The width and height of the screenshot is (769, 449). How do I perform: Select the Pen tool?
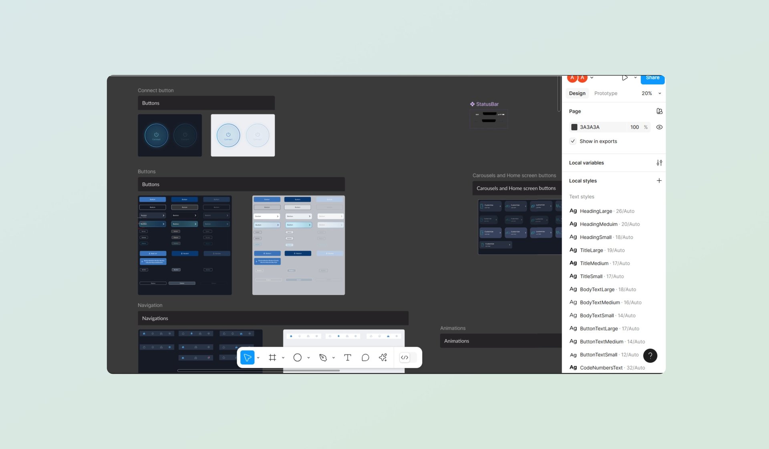(323, 358)
